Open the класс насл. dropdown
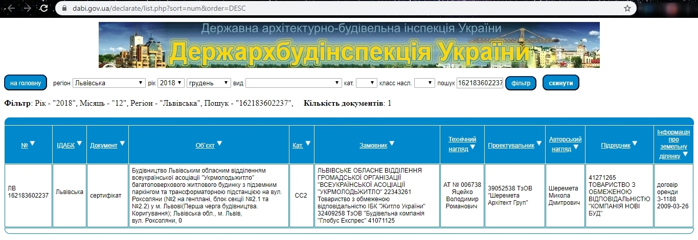Image resolution: width=698 pixels, height=240 pixels. (x=424, y=83)
